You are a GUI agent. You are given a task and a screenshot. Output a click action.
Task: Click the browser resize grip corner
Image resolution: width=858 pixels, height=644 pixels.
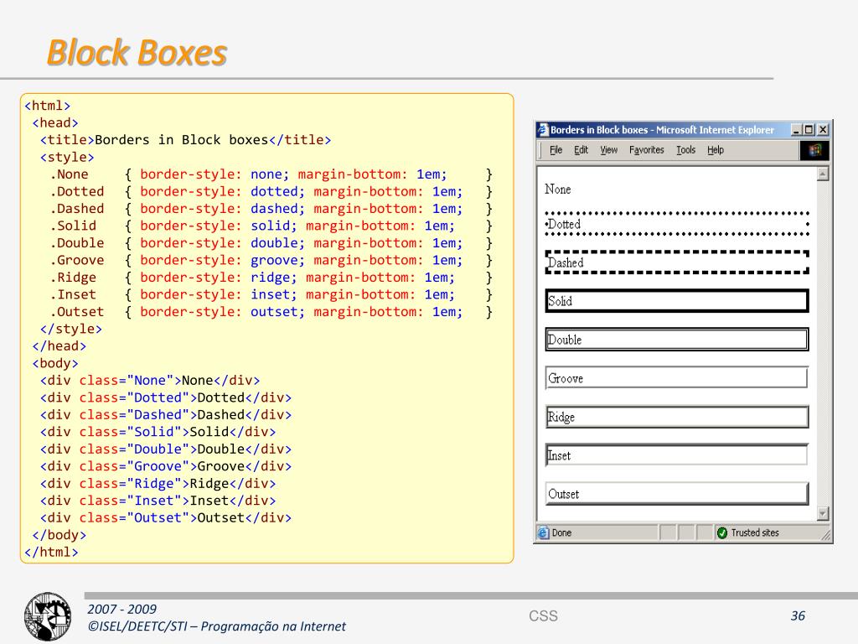coord(825,535)
